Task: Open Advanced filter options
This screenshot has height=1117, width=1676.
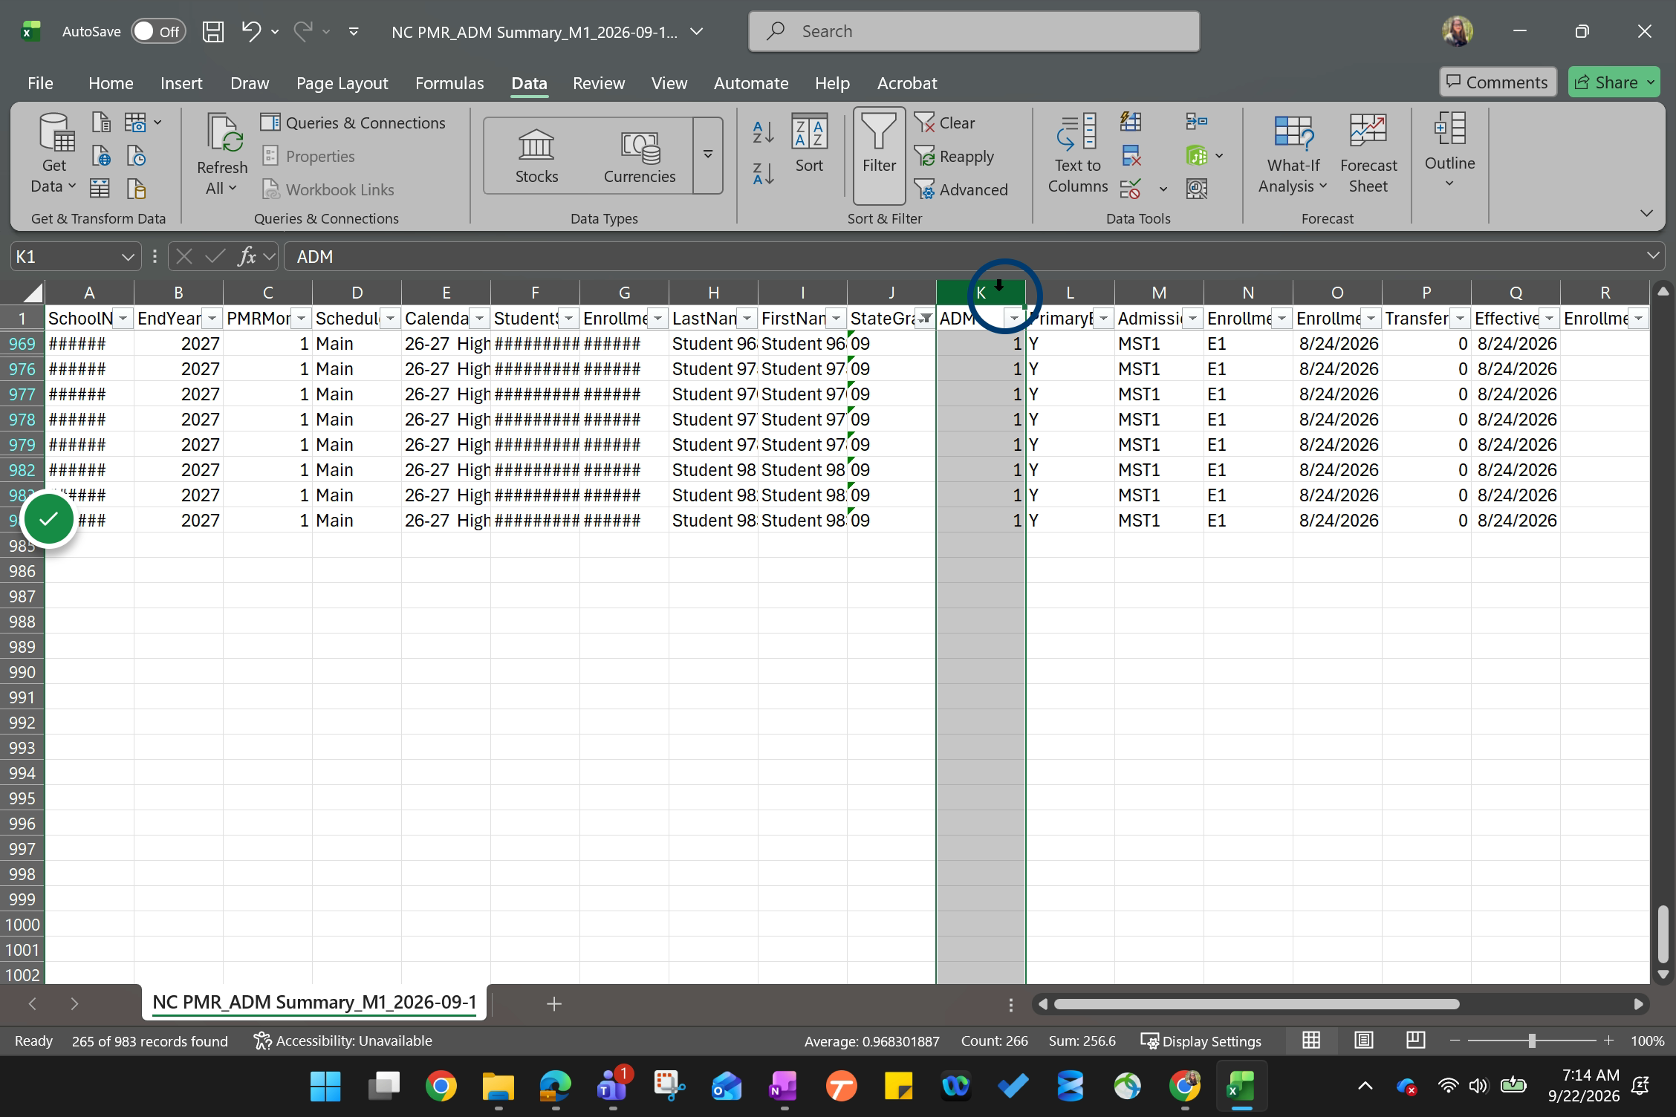Action: 961,189
